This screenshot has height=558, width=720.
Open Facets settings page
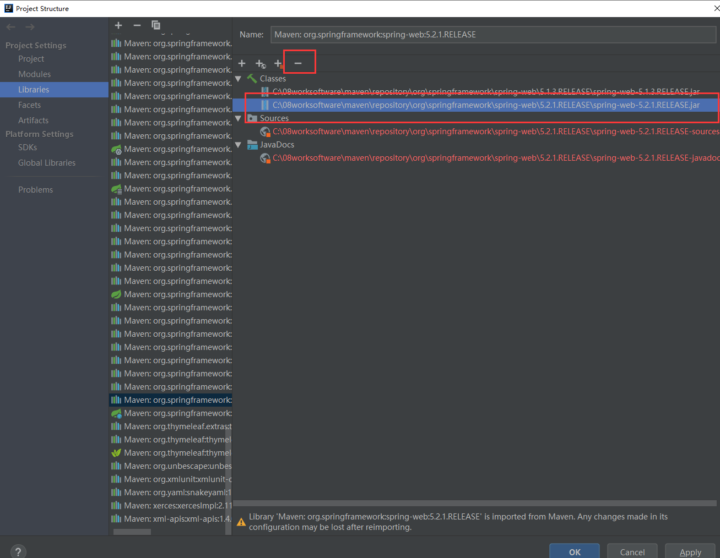[29, 105]
